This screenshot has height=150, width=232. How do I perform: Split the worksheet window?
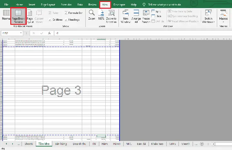(x=156, y=11)
